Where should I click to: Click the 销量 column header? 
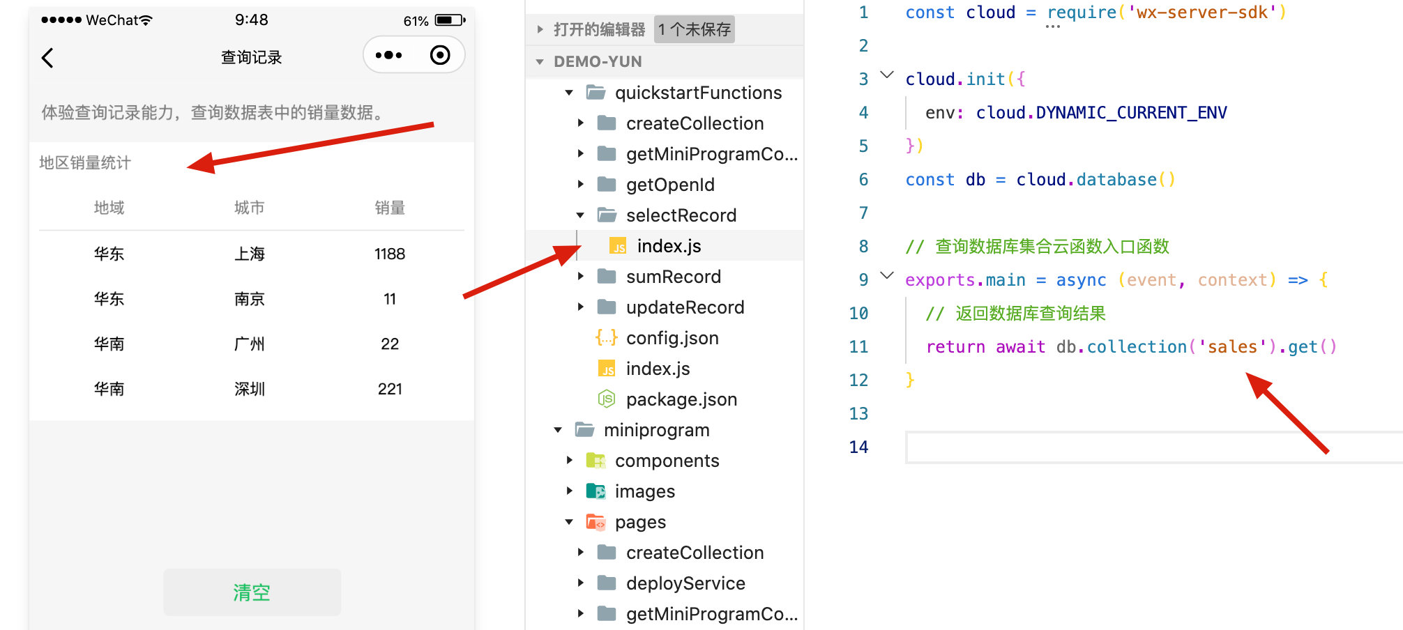point(390,208)
